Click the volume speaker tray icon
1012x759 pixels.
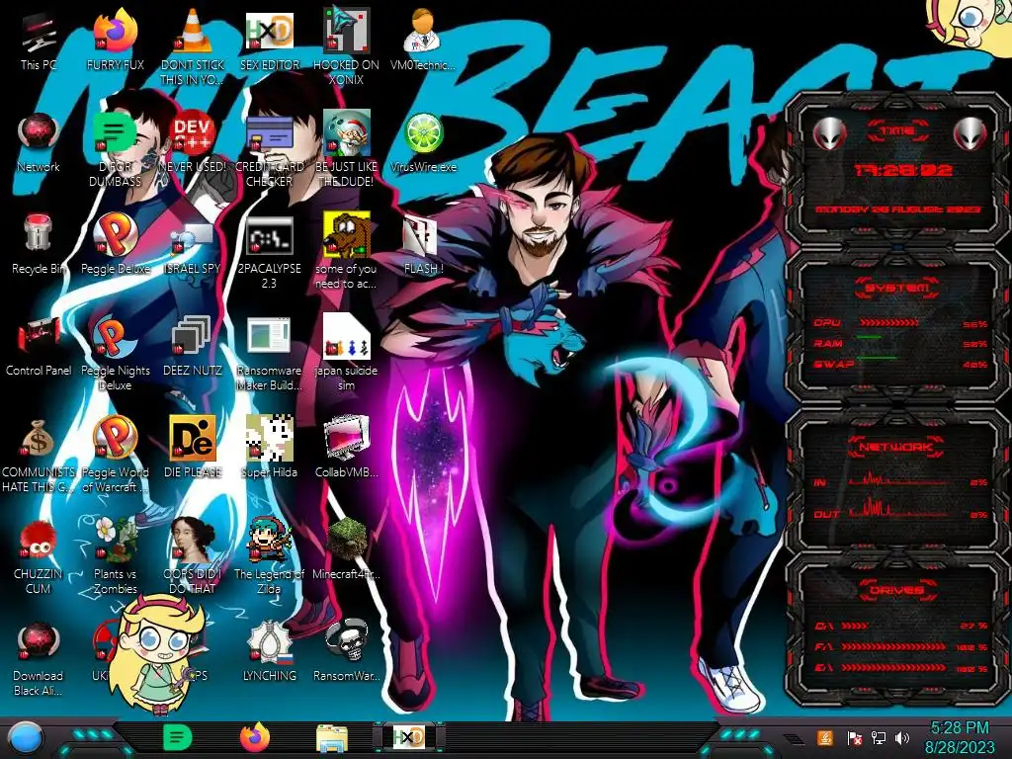[902, 737]
